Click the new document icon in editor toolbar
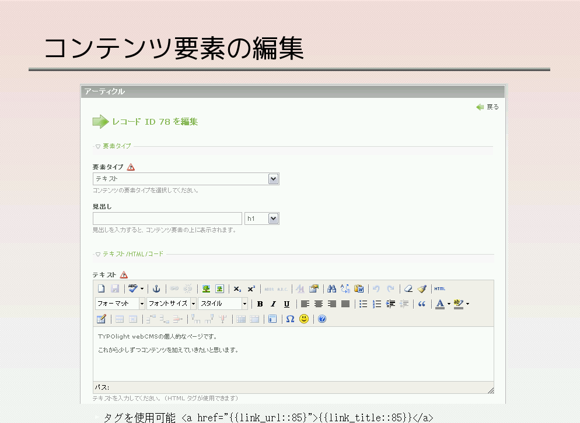The width and height of the screenshot is (580, 423). (x=101, y=288)
